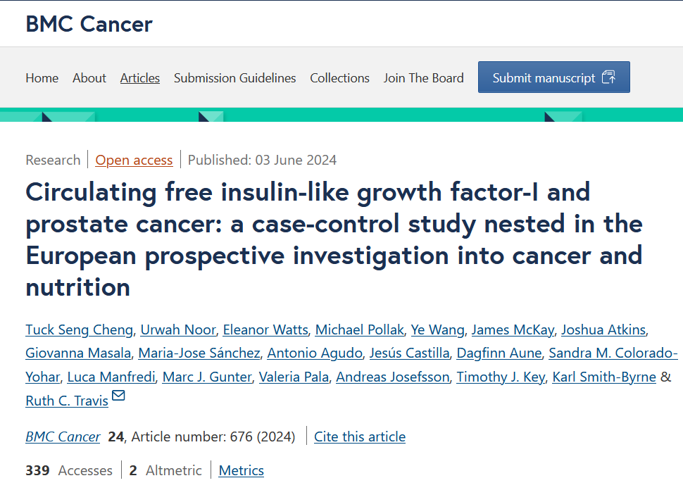This screenshot has width=683, height=490.
Task: Click author link Michael Pollak
Action: (359, 329)
